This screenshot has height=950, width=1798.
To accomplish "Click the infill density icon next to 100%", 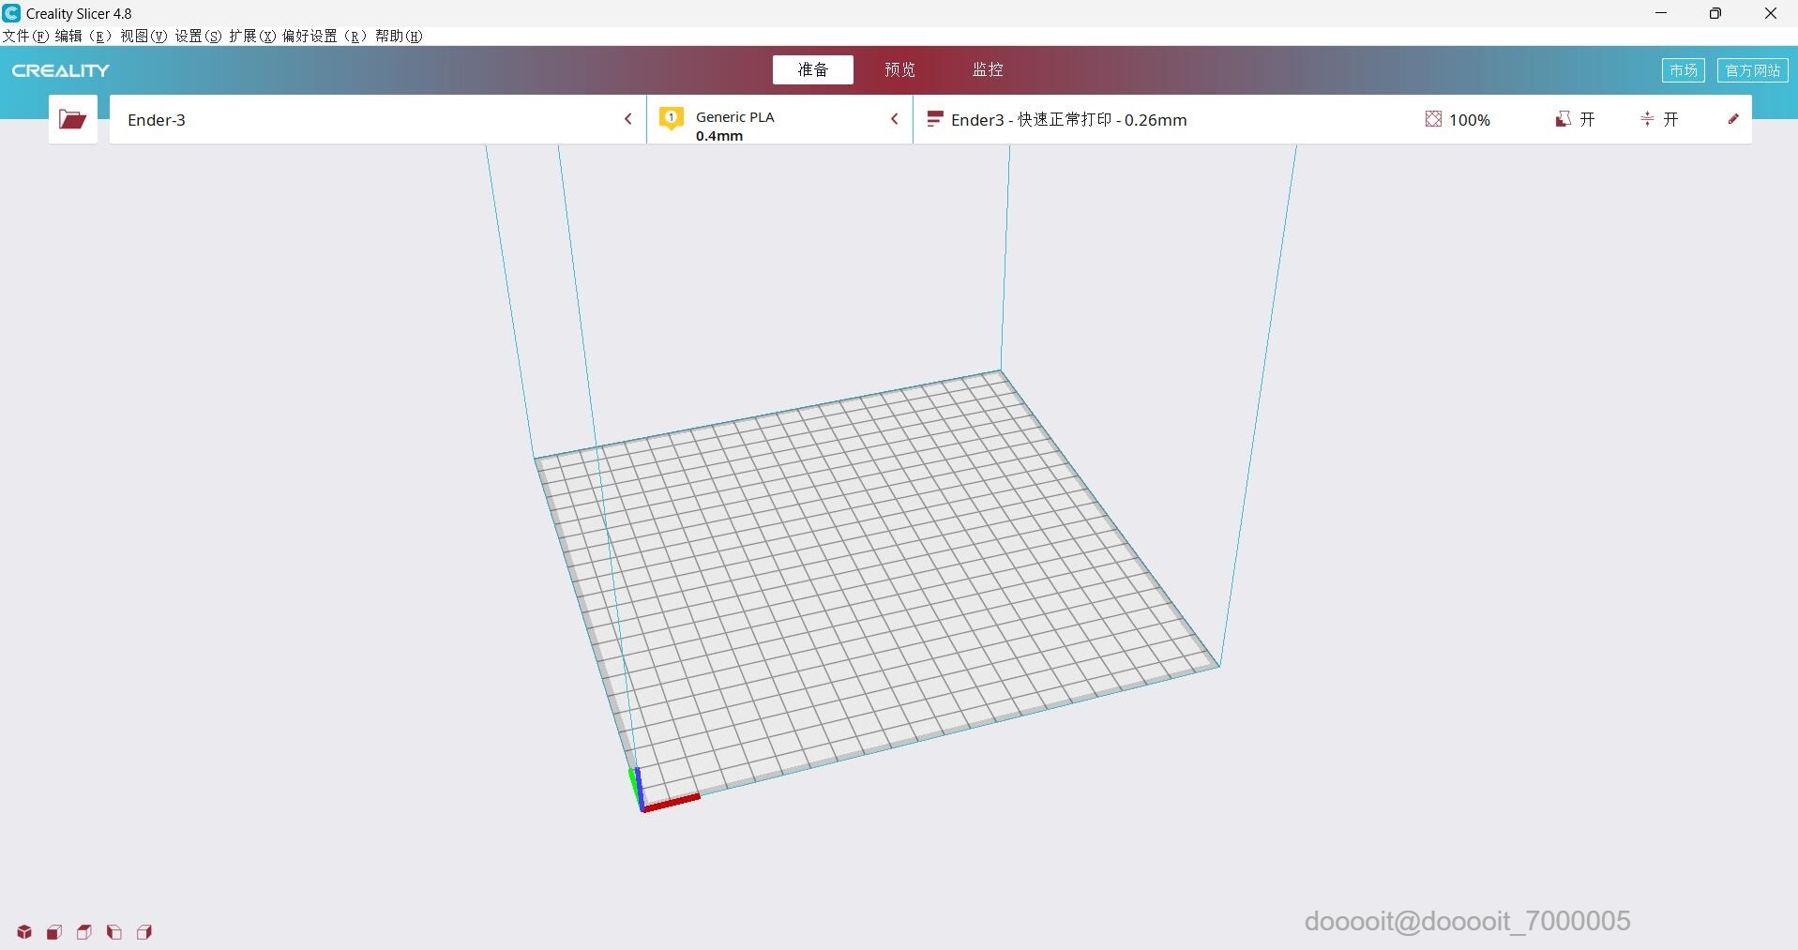I will 1433,119.
